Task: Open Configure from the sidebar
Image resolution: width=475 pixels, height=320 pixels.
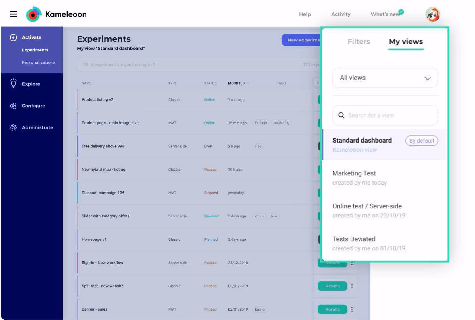Action: (x=13, y=106)
